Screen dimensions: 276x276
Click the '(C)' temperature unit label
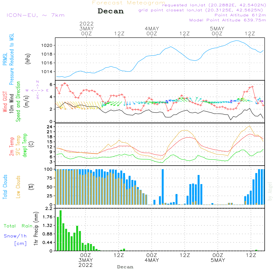coord(31,144)
